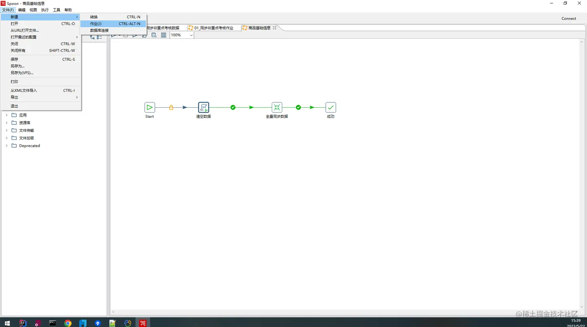The width and height of the screenshot is (587, 327).
Task: Choose 退出 in the File menu
Action: [41, 106]
